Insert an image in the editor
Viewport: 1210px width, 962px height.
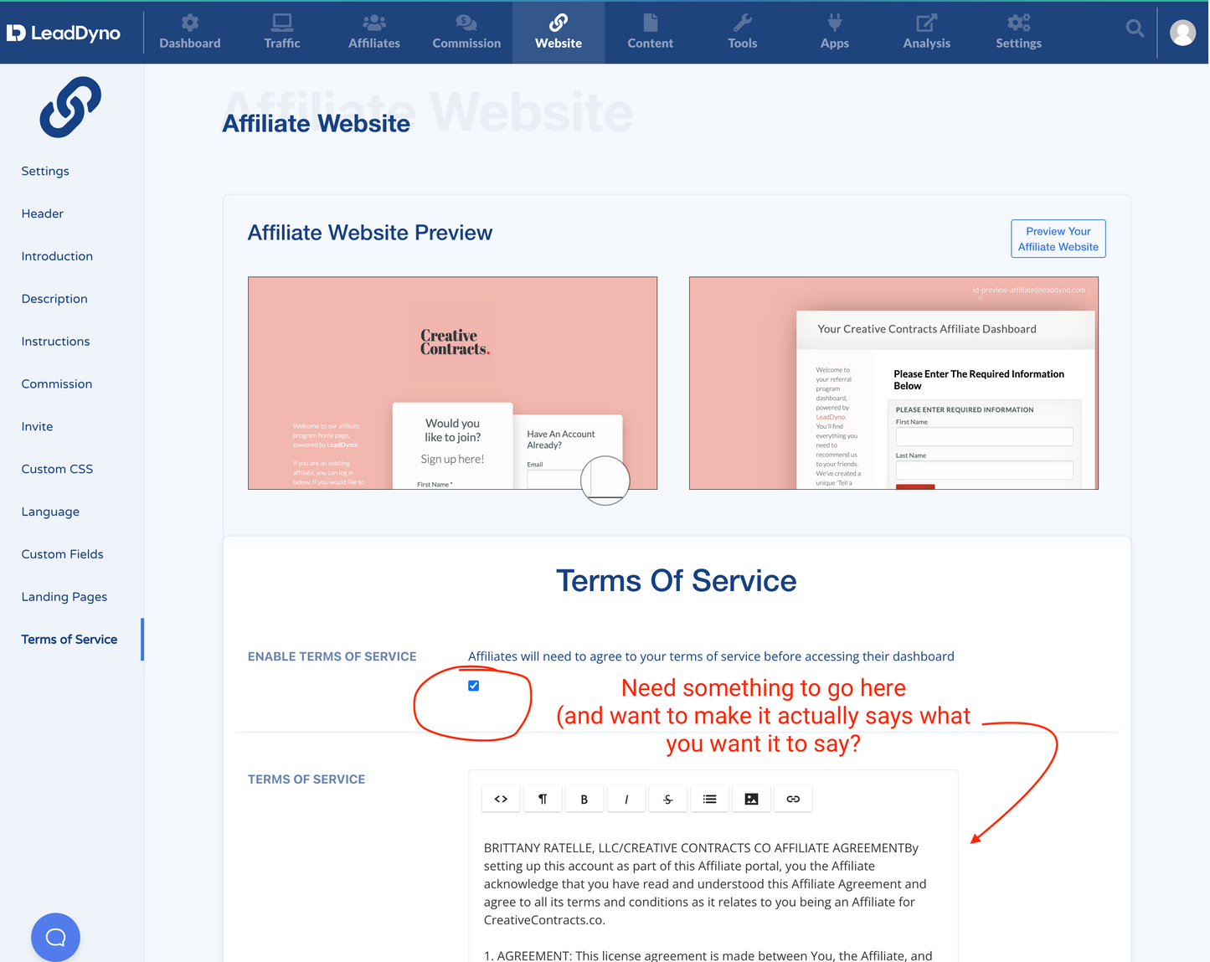coord(752,799)
